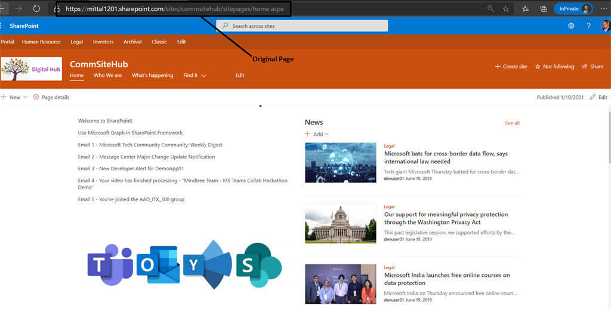Open the user account profile picture
The image size is (611, 309).
click(606, 26)
